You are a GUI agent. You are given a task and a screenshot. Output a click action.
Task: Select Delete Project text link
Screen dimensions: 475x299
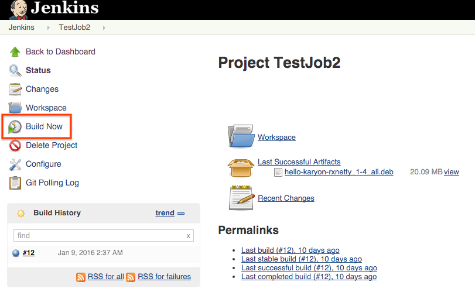pyautogui.click(x=52, y=145)
